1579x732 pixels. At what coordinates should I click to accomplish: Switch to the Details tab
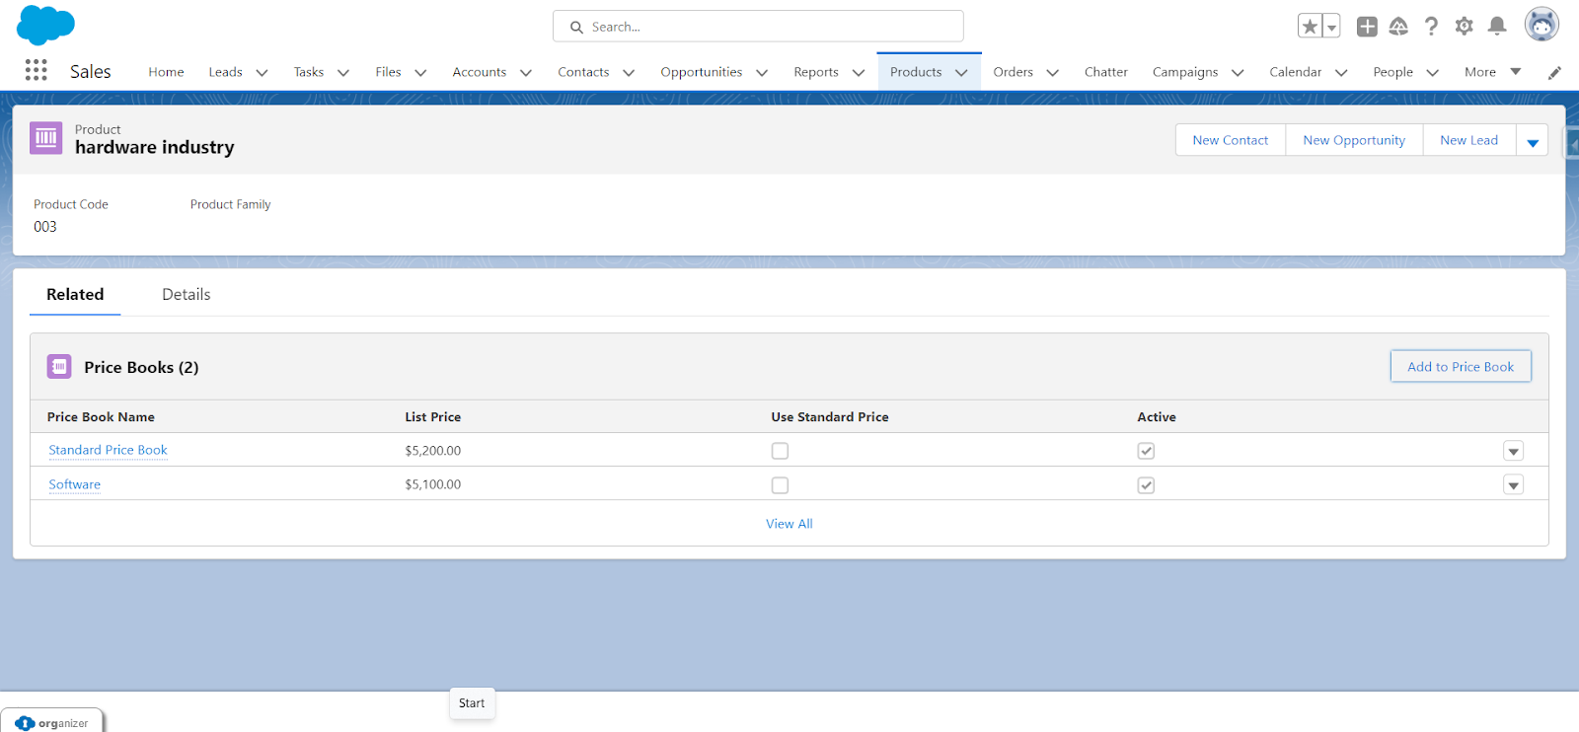click(186, 294)
